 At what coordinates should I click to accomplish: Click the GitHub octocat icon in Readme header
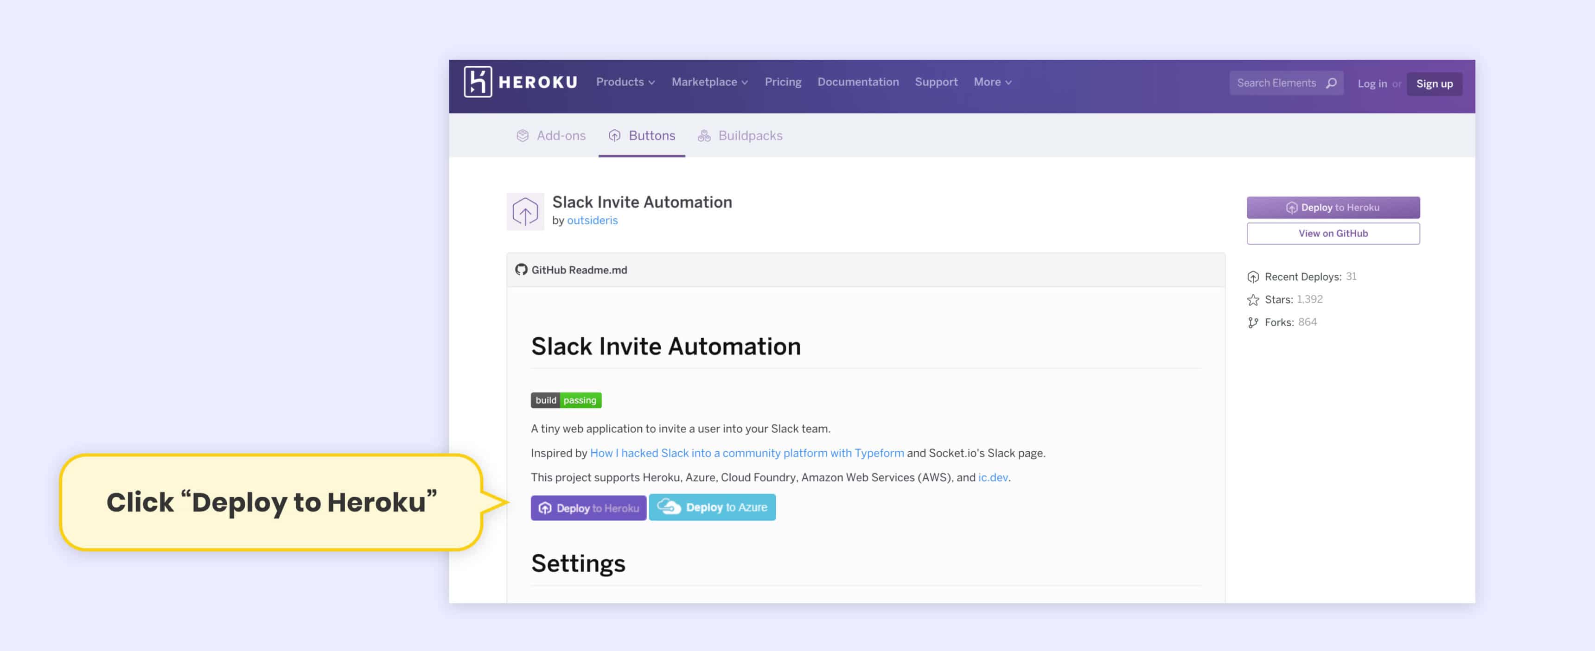click(521, 270)
